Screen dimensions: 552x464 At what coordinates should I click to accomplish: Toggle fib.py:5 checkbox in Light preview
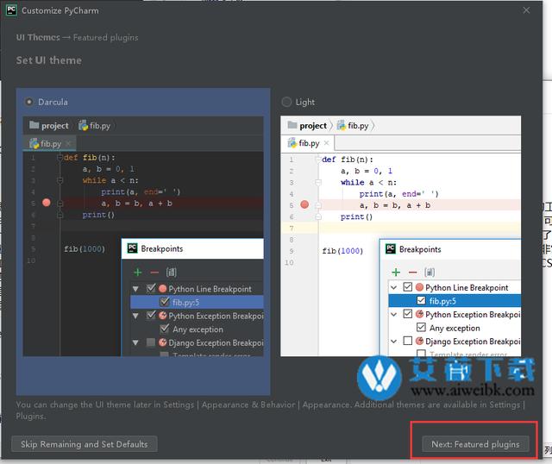pyautogui.click(x=421, y=300)
